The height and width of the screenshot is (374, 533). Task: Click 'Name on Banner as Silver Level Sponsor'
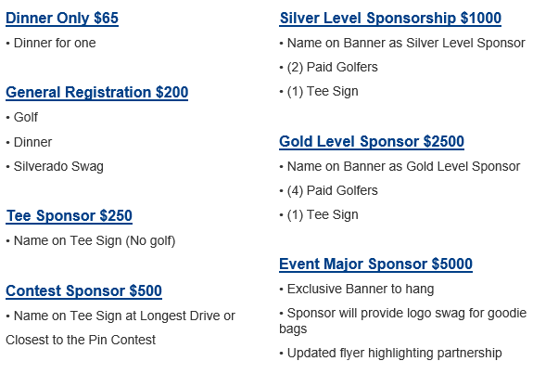pos(406,44)
